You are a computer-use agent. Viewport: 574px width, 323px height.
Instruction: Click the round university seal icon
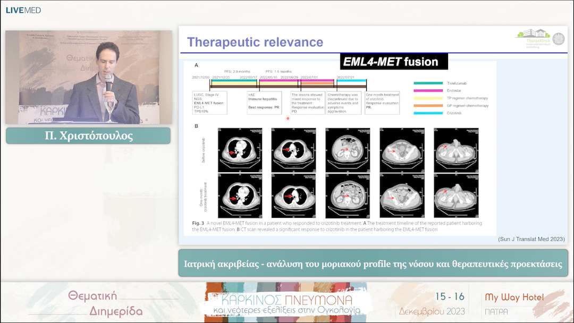pyautogui.click(x=559, y=38)
